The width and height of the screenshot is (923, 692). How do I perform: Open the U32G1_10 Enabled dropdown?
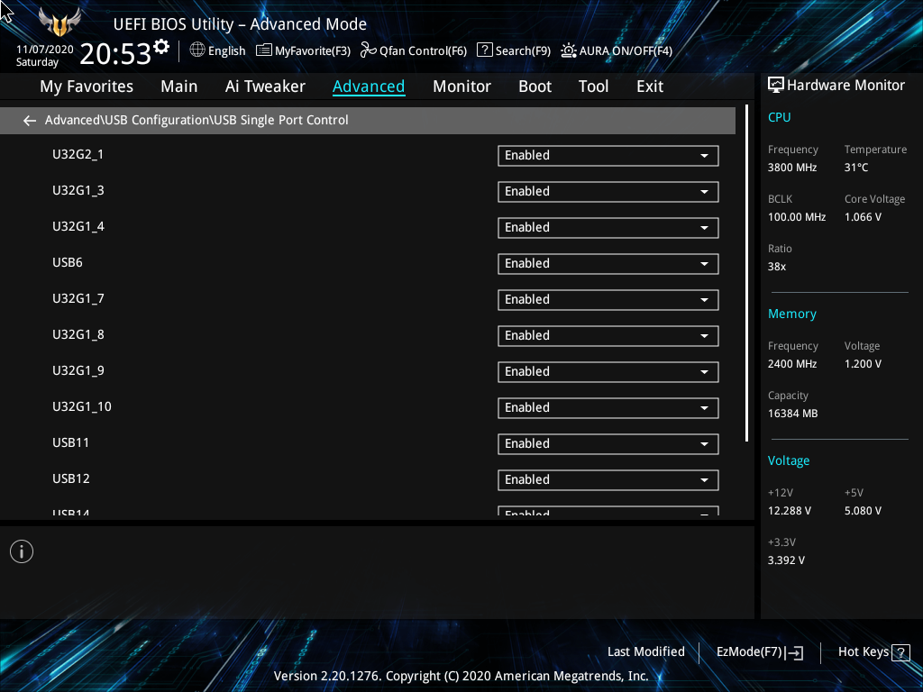pyautogui.click(x=608, y=408)
